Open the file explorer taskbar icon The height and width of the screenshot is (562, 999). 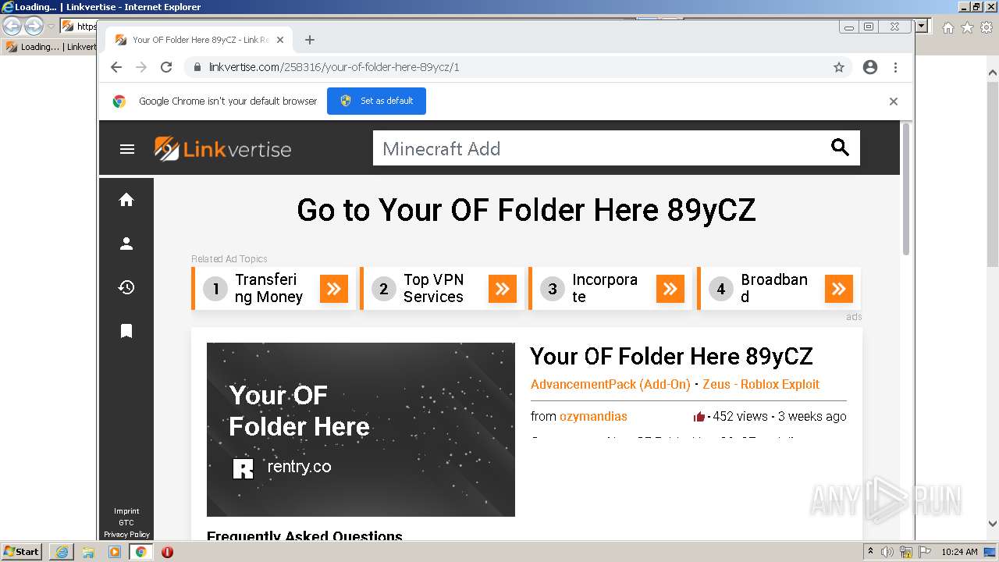(88, 552)
